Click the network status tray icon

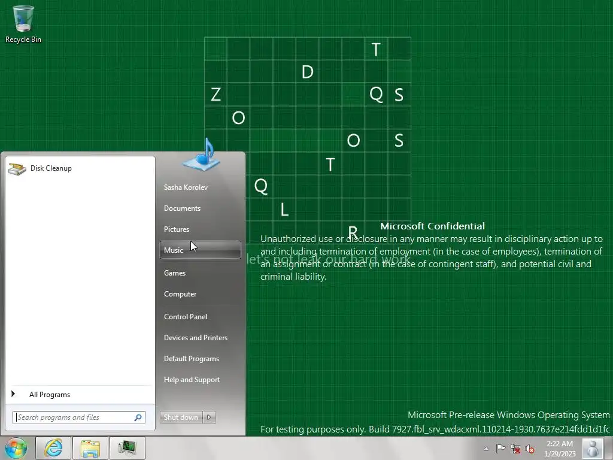click(515, 449)
